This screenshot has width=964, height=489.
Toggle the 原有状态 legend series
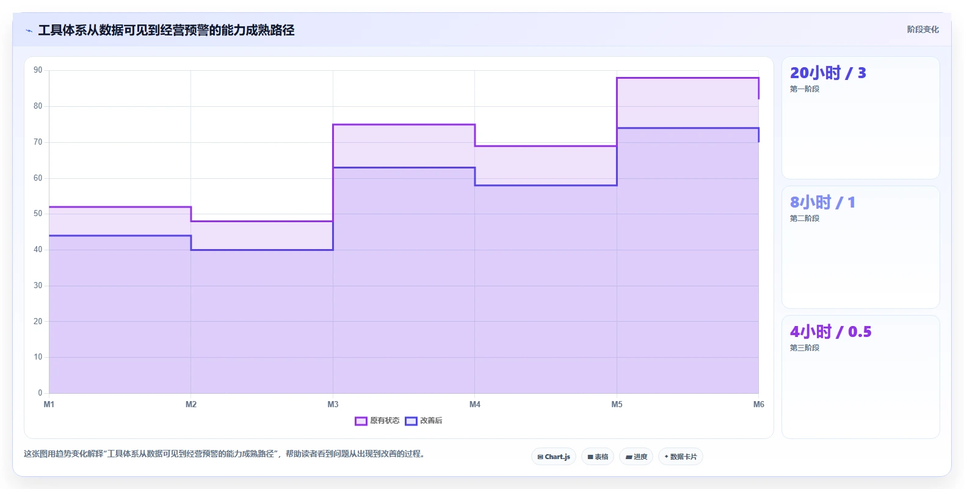point(377,421)
